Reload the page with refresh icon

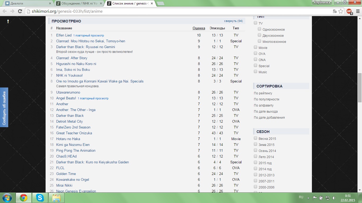click(x=20, y=11)
